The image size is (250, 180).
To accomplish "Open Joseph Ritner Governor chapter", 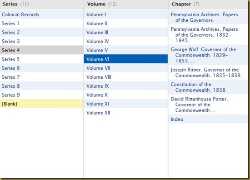I will 208,72.
